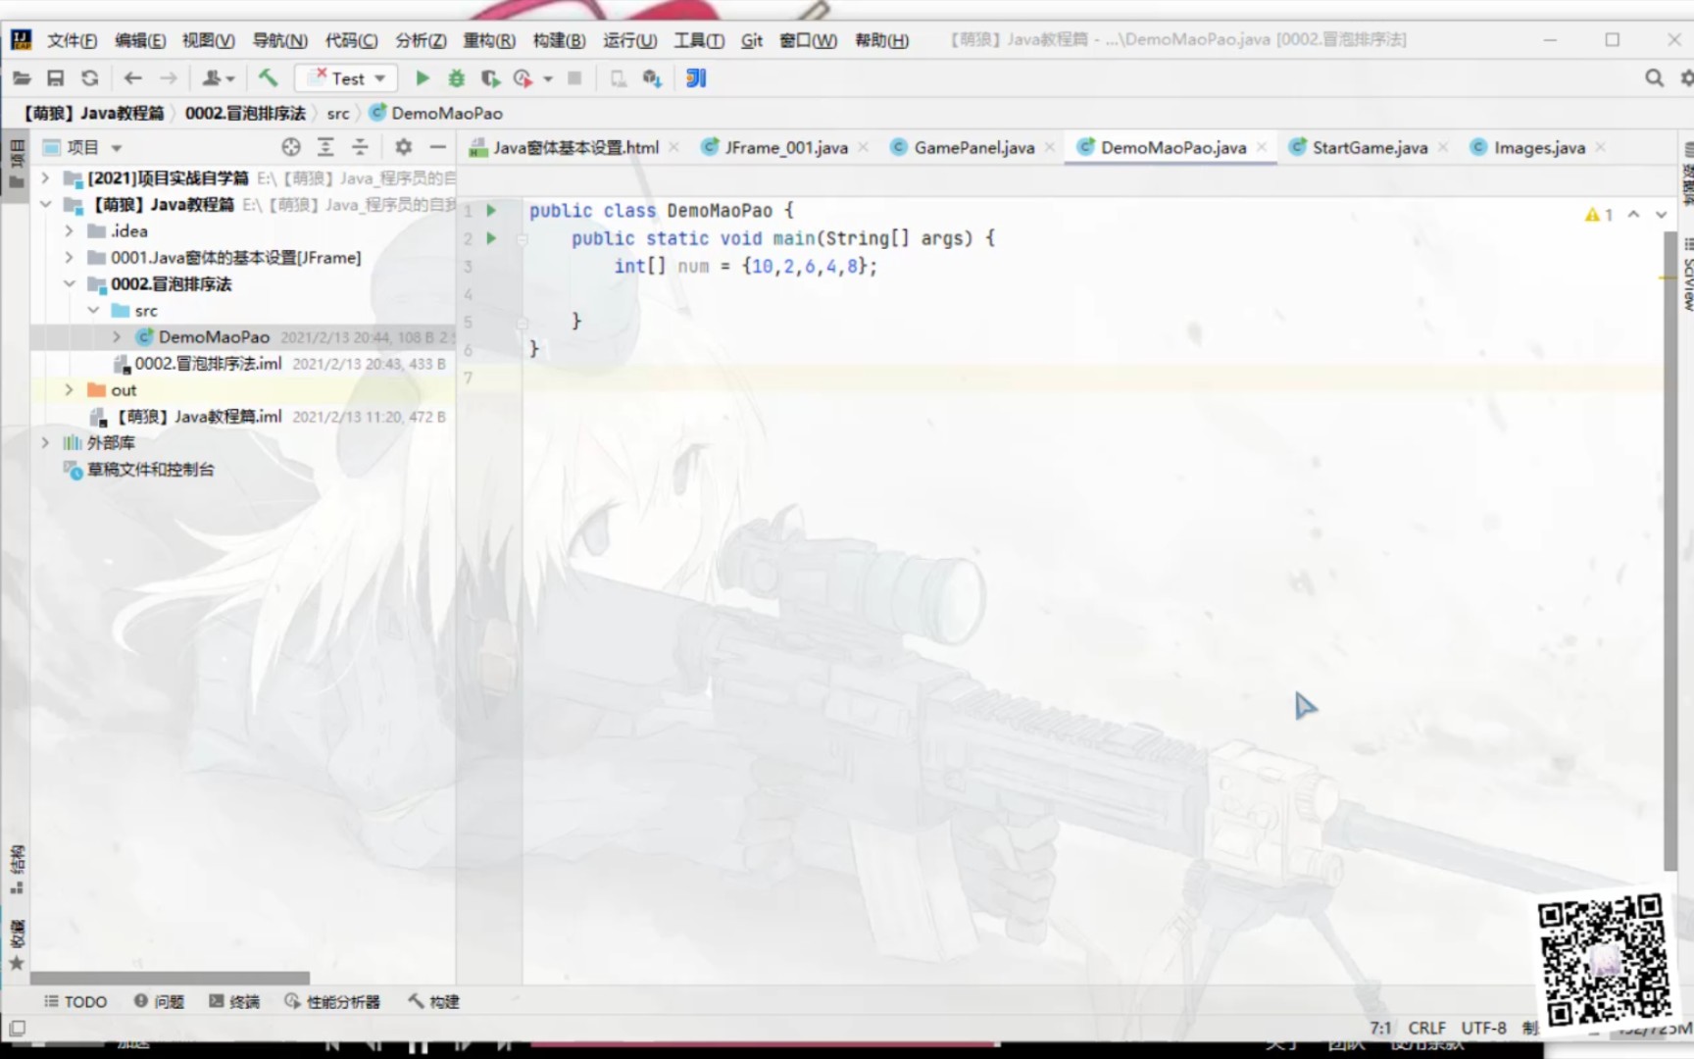This screenshot has height=1059, width=1694.
Task: Open the TODO tool window
Action: tap(75, 1001)
